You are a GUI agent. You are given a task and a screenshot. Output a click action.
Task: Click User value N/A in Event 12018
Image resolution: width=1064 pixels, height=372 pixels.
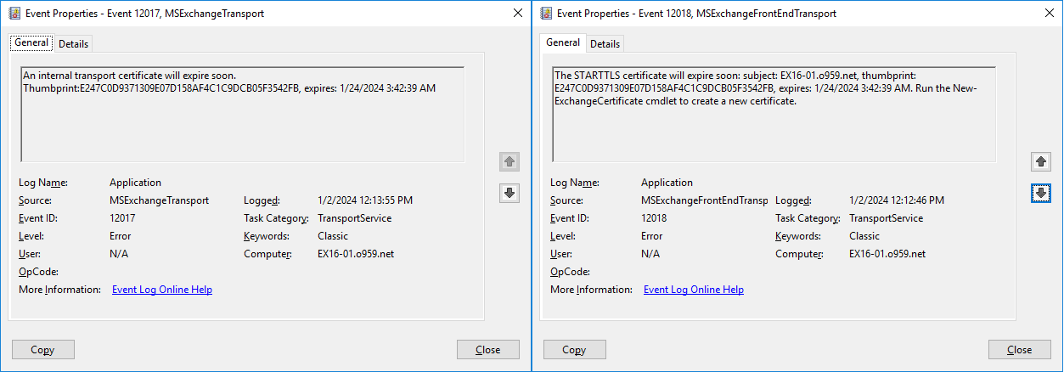(x=650, y=254)
